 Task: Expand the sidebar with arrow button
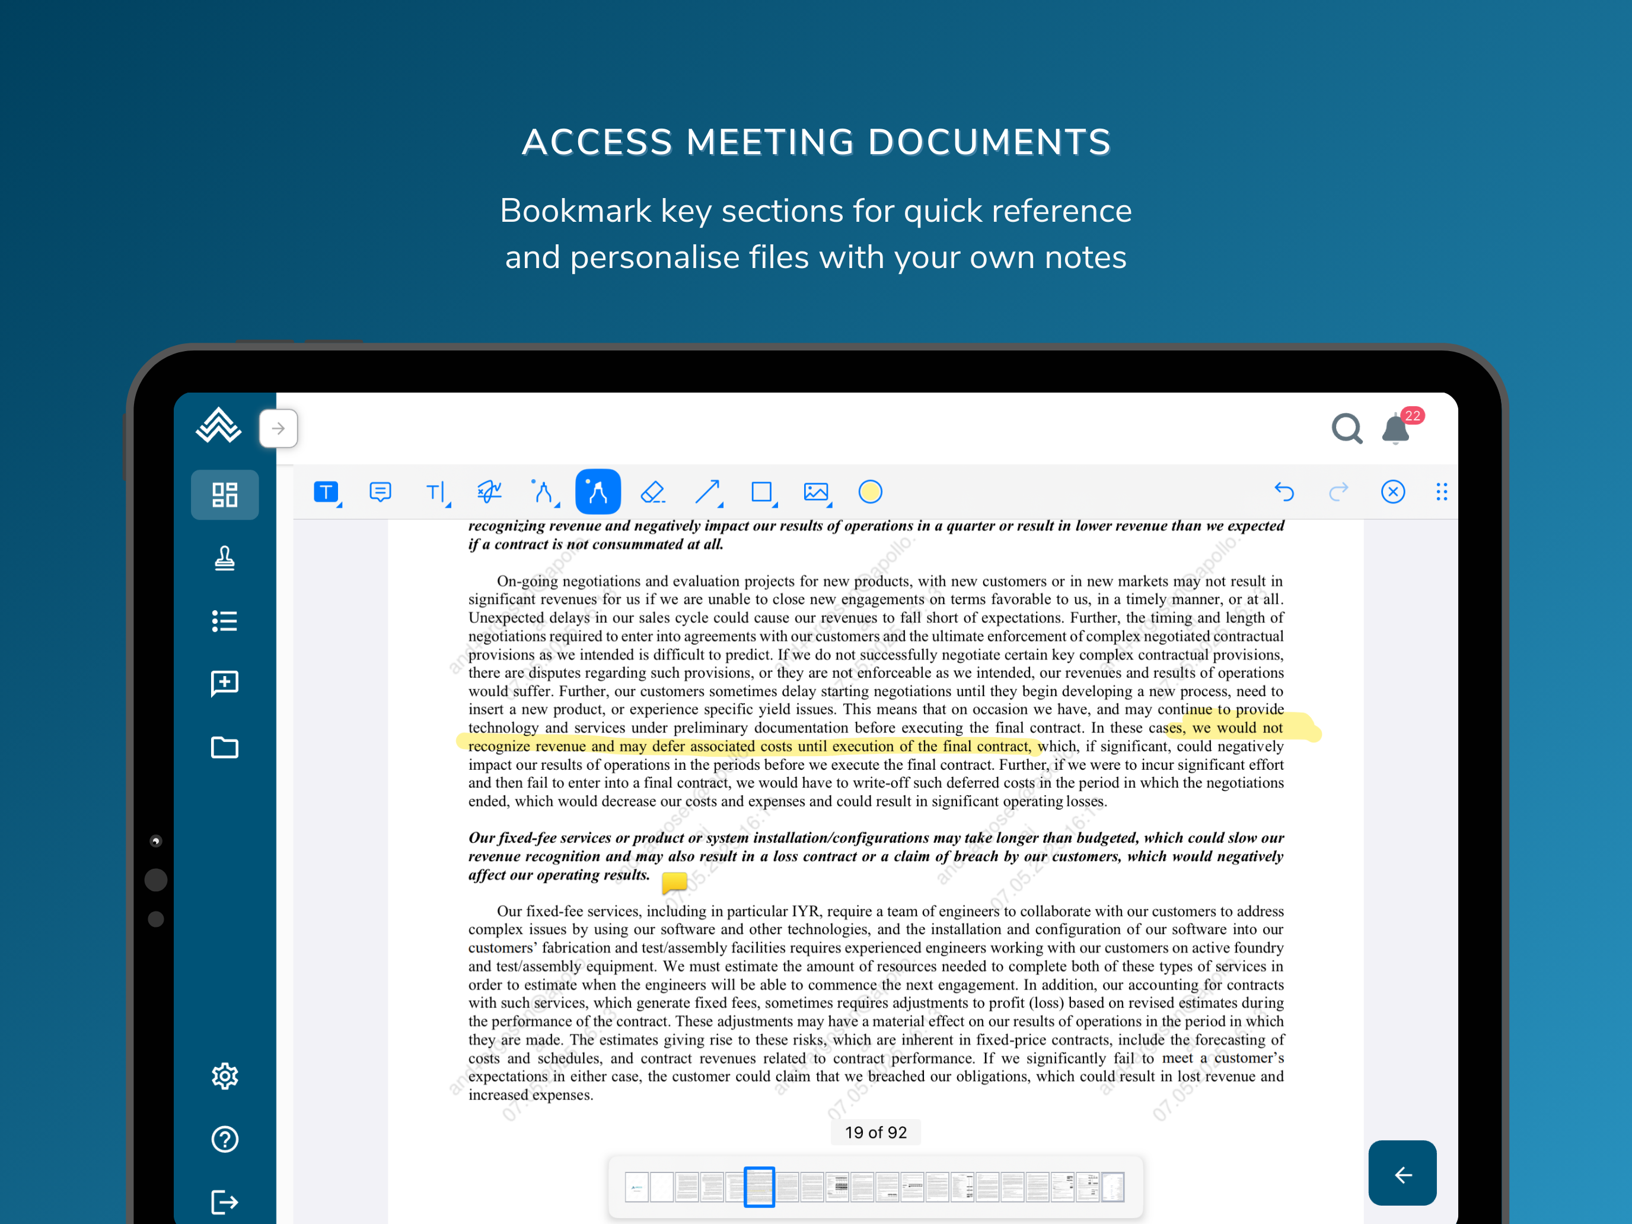point(278,428)
